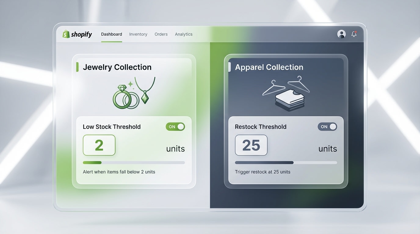Image resolution: width=420 pixels, height=234 pixels.
Task: Click the threshold field showing 2 units
Action: [99, 145]
